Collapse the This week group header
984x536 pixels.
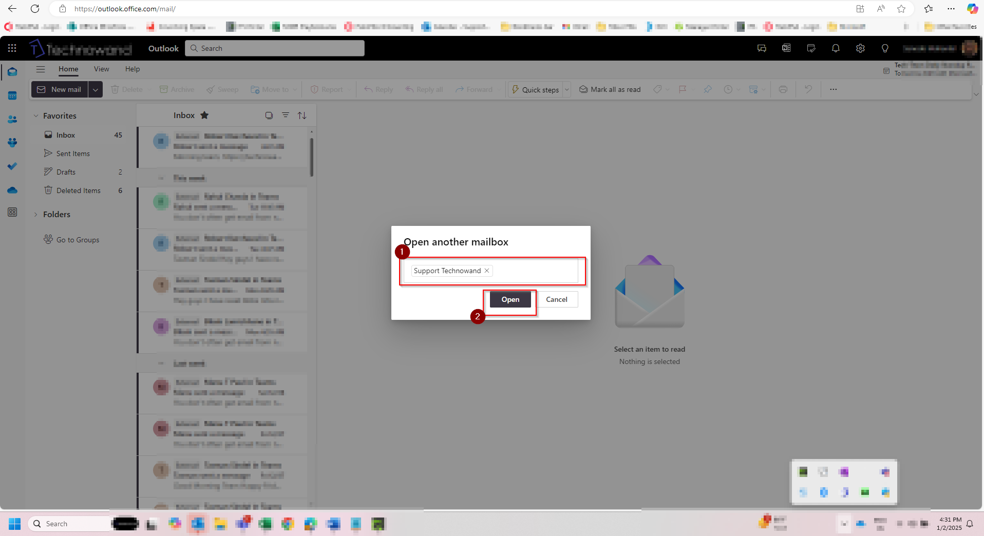pos(161,178)
